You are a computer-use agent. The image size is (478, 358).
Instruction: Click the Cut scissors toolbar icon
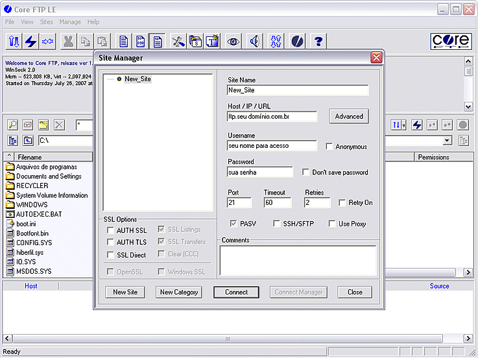click(x=68, y=41)
